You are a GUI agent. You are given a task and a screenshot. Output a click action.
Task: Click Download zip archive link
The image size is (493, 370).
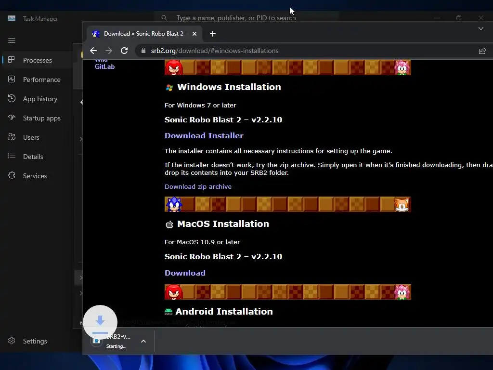click(x=198, y=186)
